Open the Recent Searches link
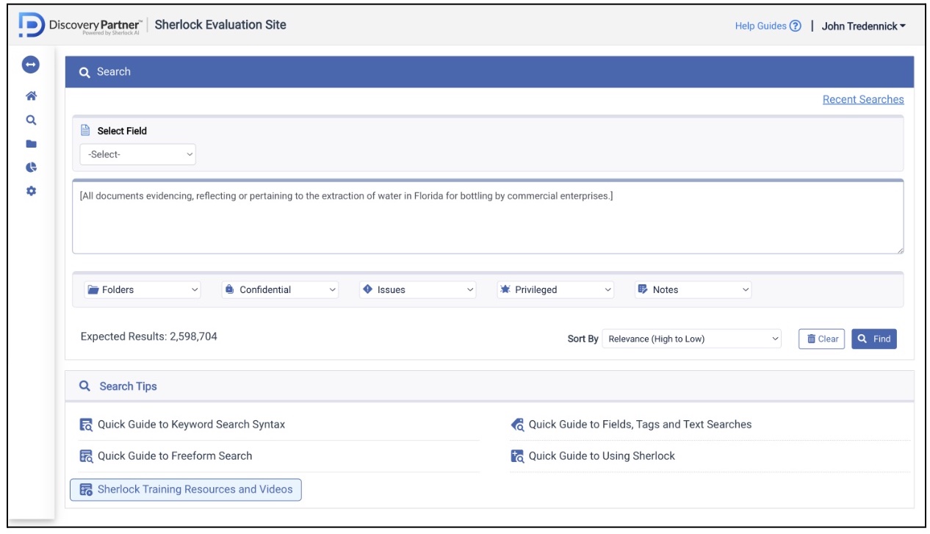Viewport: 930px width, 534px height. click(x=863, y=99)
